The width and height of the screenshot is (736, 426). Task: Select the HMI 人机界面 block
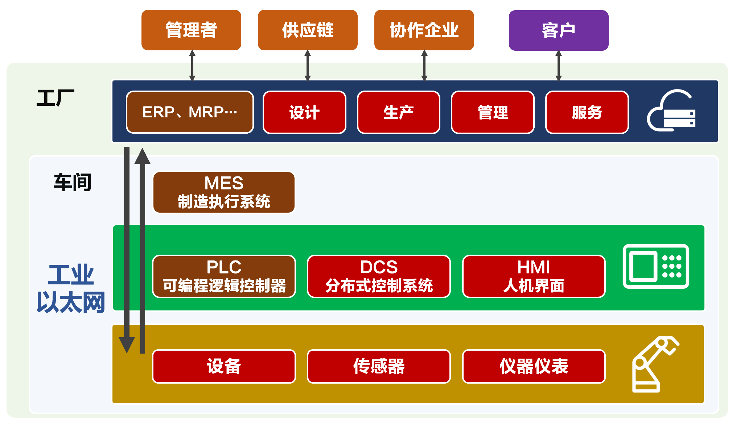(x=534, y=276)
